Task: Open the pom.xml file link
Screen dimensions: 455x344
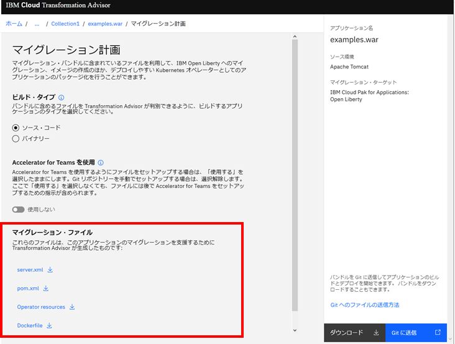Action: [x=28, y=288]
